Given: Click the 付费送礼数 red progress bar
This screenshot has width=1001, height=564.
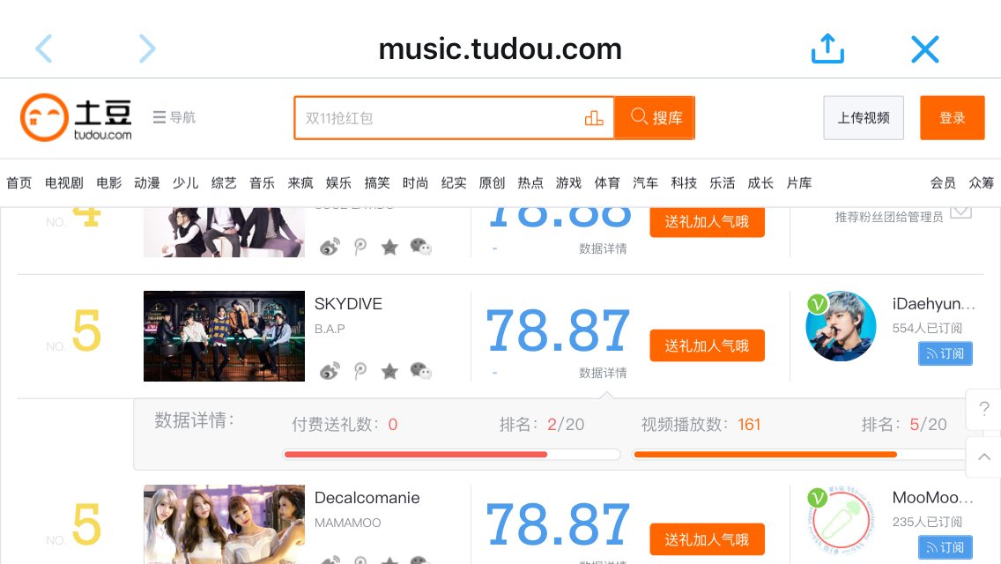Looking at the screenshot, I should click(x=416, y=455).
